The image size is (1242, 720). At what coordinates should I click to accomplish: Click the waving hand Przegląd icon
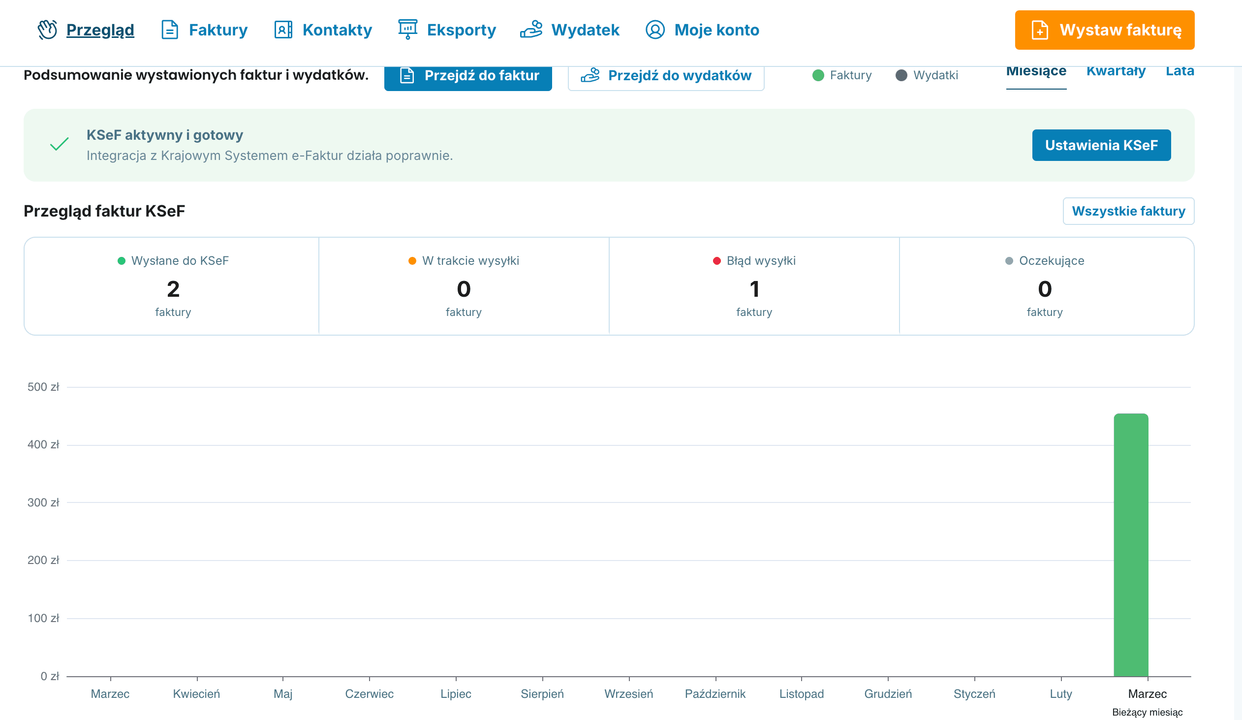click(x=48, y=30)
